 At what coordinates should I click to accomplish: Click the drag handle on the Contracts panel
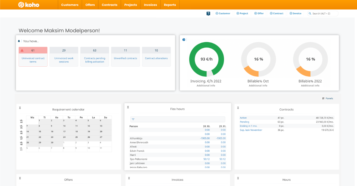[x=237, y=108]
